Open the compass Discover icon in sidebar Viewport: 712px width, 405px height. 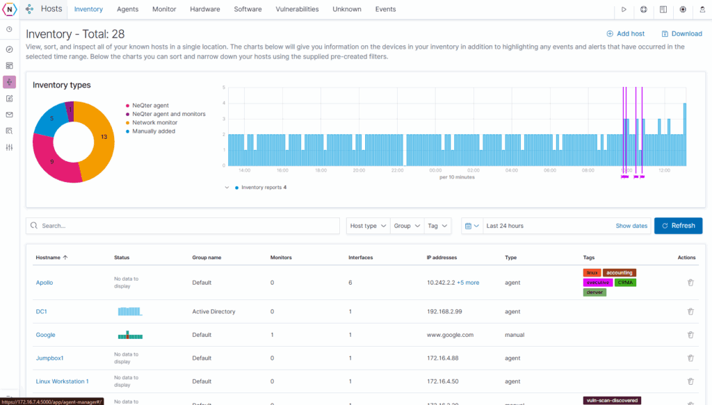pos(9,49)
